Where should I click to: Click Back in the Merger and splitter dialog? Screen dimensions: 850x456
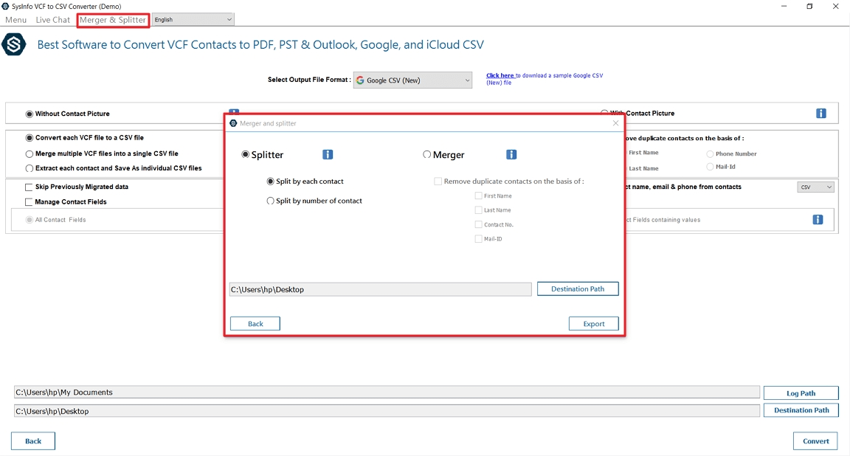pos(255,324)
